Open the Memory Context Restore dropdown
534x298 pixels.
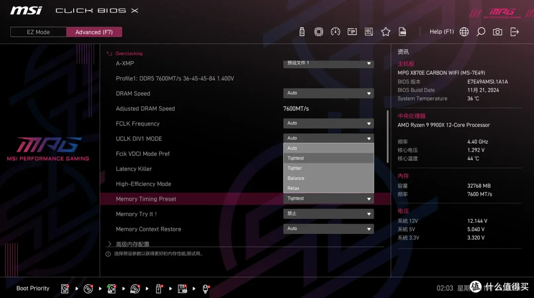tap(329, 228)
